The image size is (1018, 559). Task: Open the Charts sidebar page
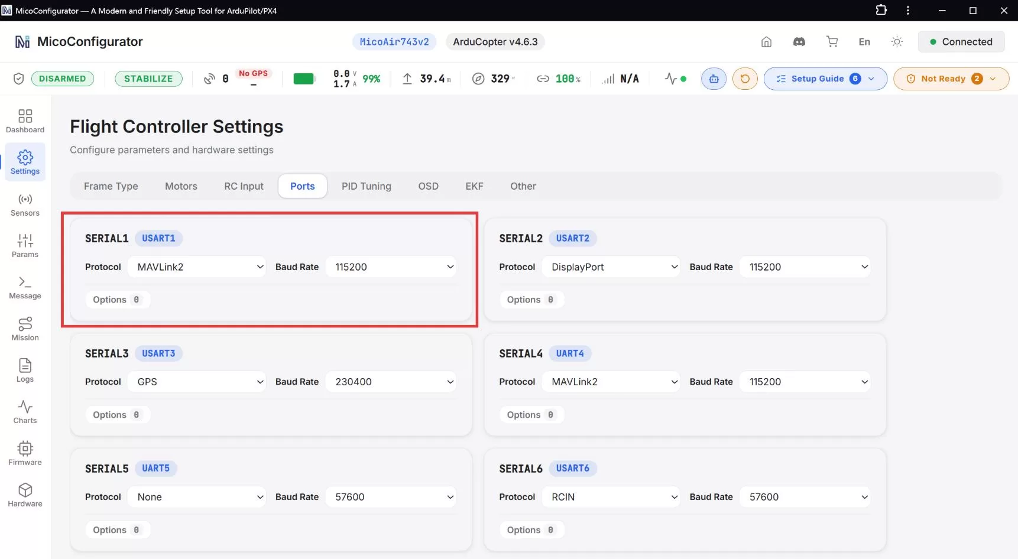click(x=25, y=412)
